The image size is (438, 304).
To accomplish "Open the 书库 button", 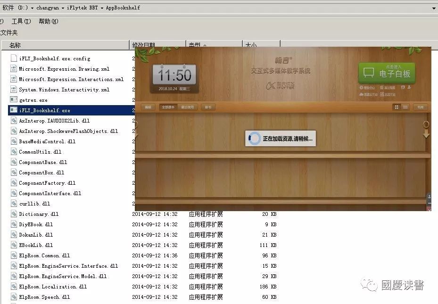I will coord(421,107).
